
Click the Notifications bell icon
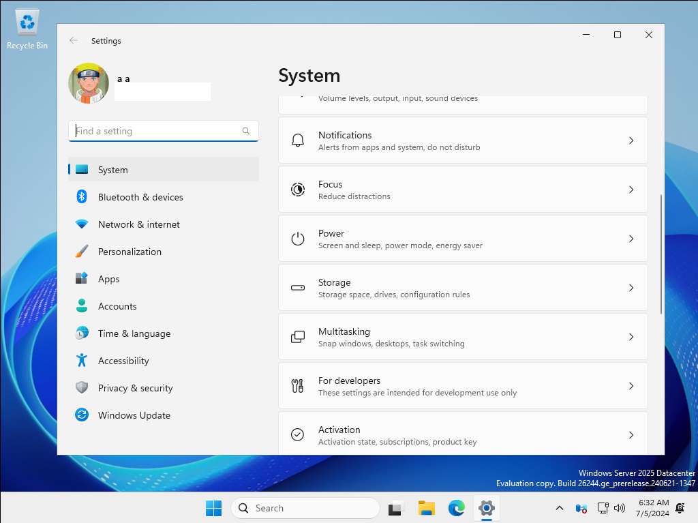(297, 140)
